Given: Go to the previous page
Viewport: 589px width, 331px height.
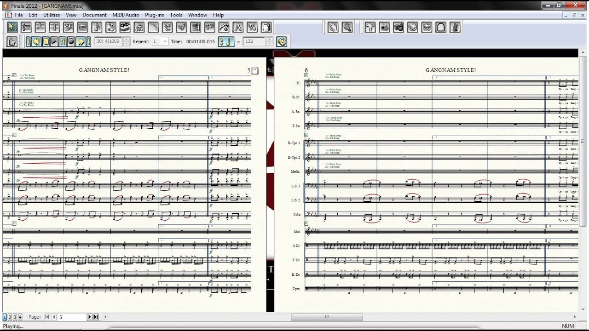Looking at the screenshot, I should (x=54, y=317).
